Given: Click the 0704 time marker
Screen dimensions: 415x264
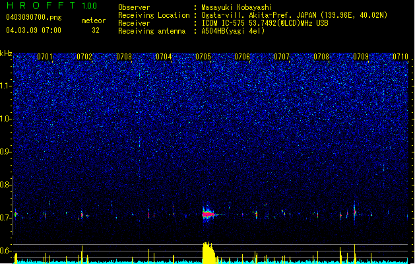Looking at the screenshot, I should click(x=164, y=57).
